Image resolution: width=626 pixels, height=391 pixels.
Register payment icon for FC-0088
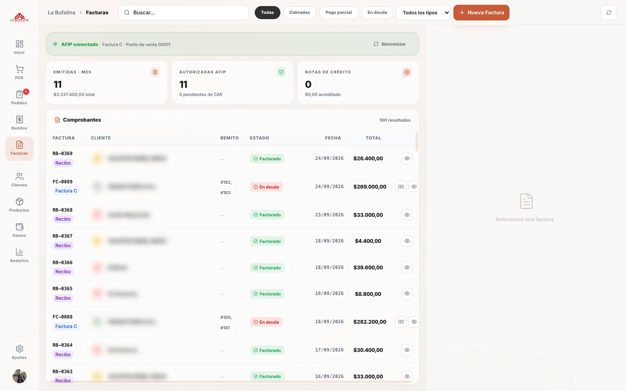tap(401, 322)
